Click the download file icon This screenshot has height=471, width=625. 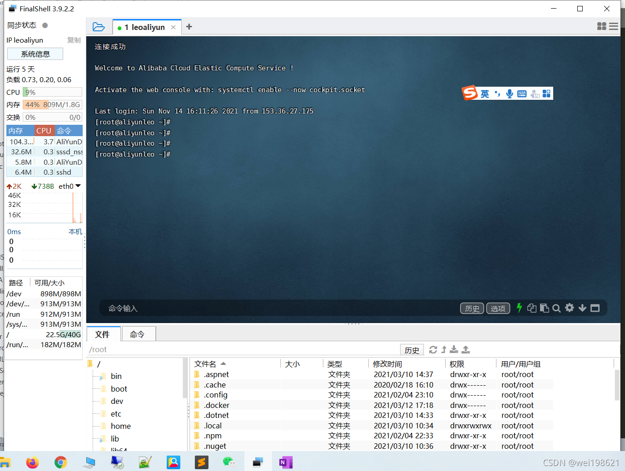point(454,349)
